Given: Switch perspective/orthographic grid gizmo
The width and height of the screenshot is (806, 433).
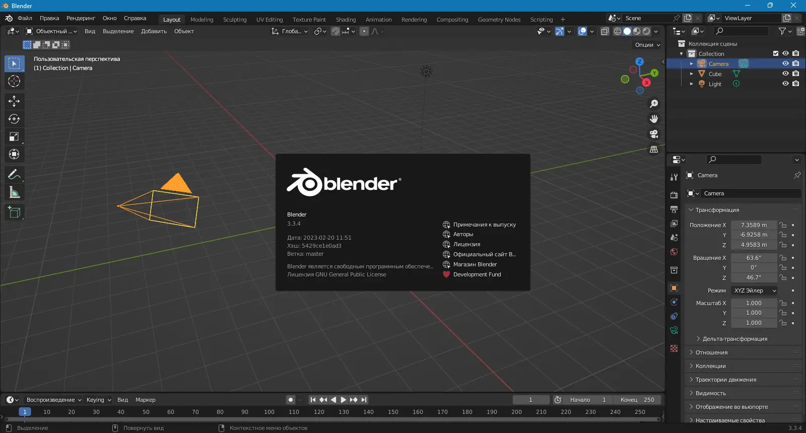Looking at the screenshot, I should pos(654,149).
